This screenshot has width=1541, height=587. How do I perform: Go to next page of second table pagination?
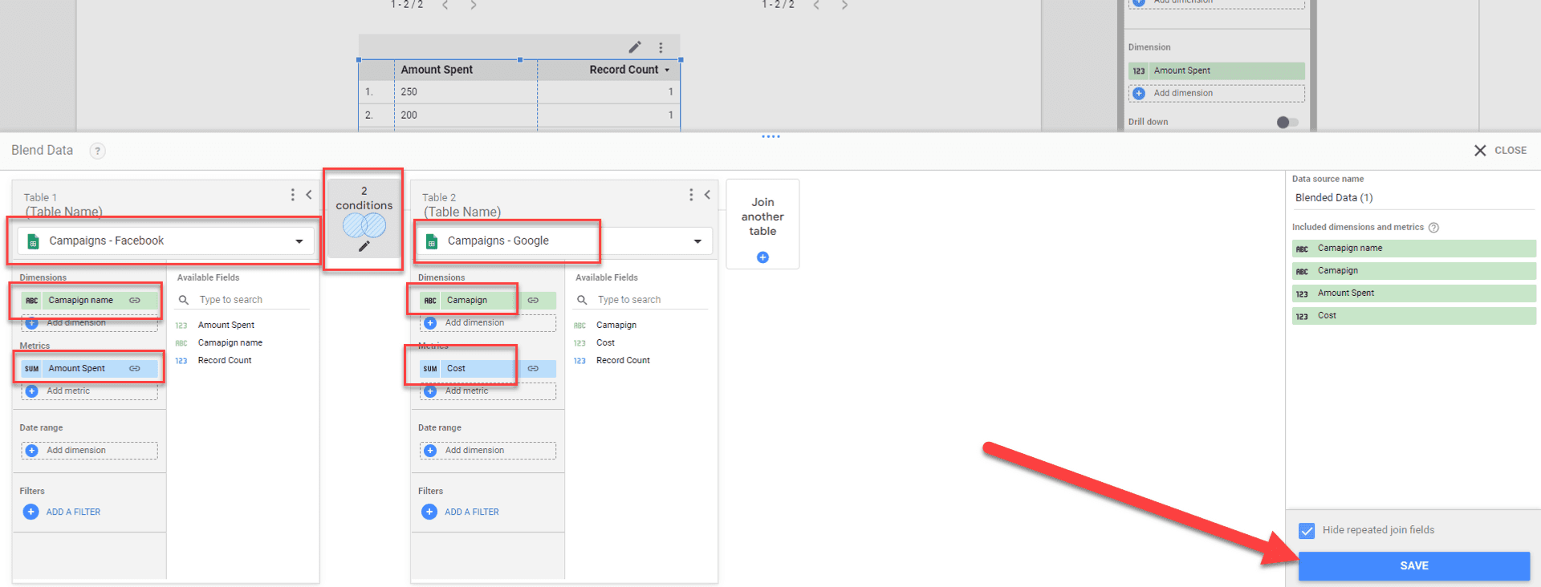click(x=844, y=5)
